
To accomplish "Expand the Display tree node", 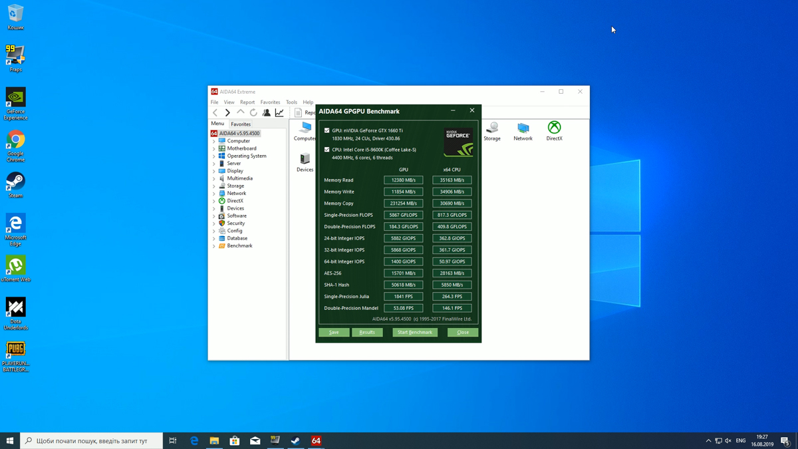I will (214, 171).
